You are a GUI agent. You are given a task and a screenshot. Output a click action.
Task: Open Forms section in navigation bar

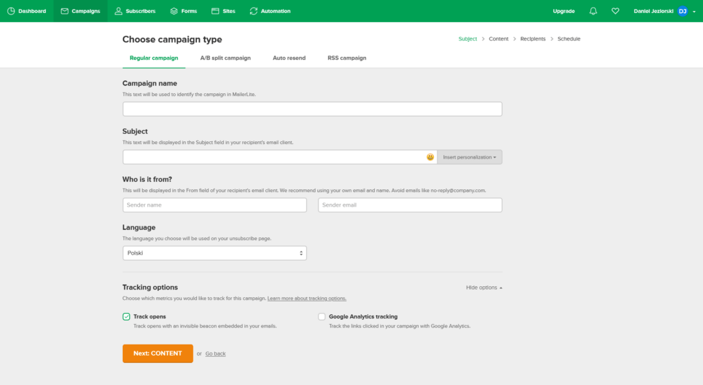click(x=183, y=11)
